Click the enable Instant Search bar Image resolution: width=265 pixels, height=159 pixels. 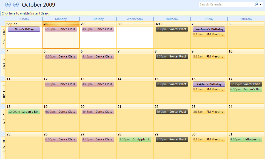132,13
